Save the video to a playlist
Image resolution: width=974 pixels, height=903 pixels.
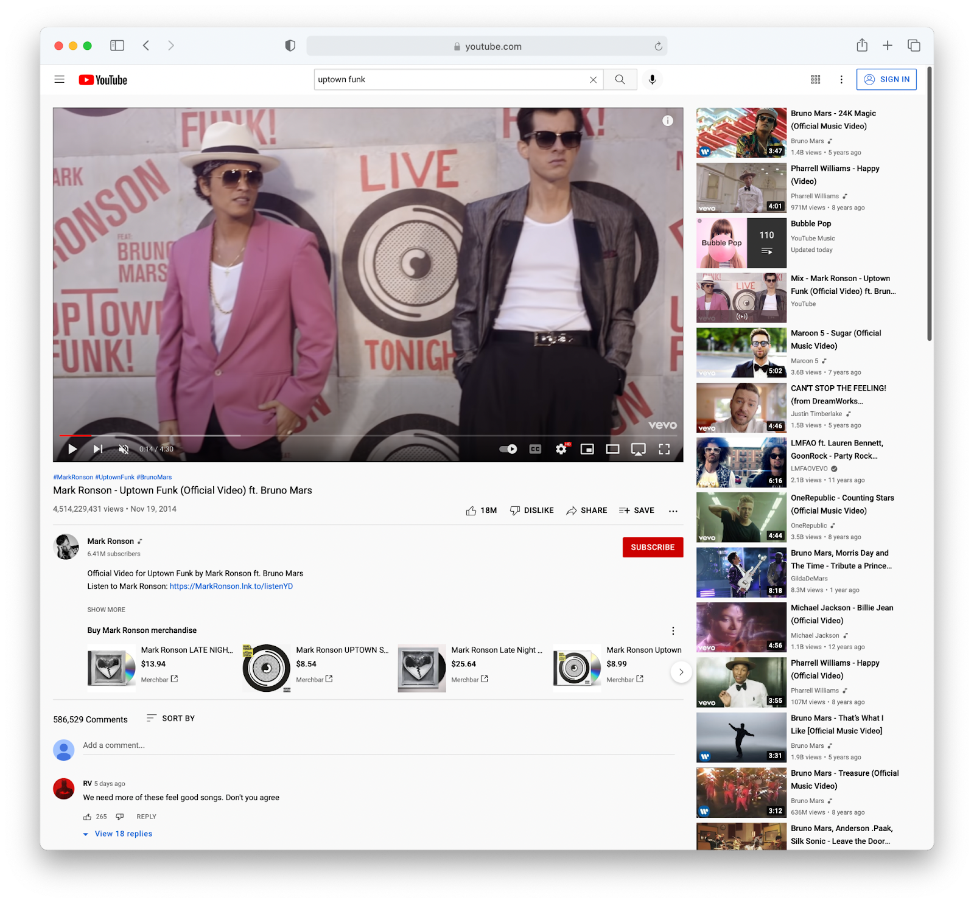tap(637, 511)
